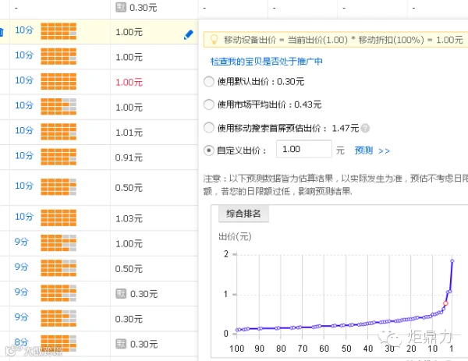Select the 自定义出价 radio button

coord(208,150)
